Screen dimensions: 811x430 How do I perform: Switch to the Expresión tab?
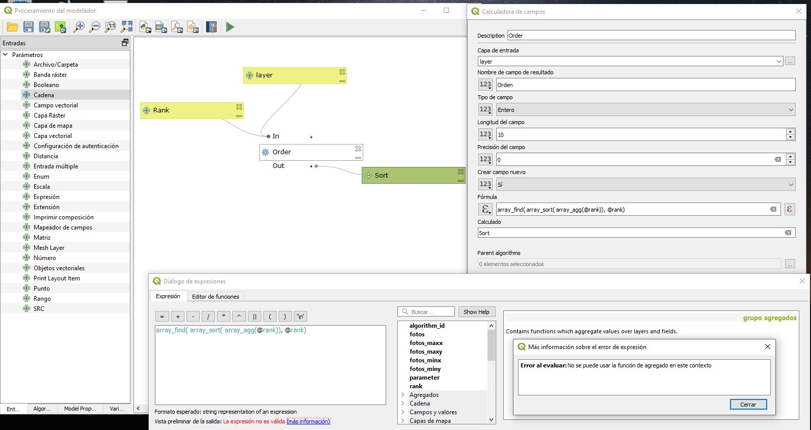(168, 296)
